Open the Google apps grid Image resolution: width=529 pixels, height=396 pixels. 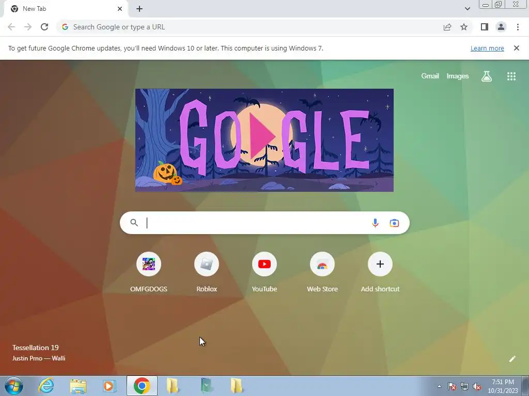[511, 76]
